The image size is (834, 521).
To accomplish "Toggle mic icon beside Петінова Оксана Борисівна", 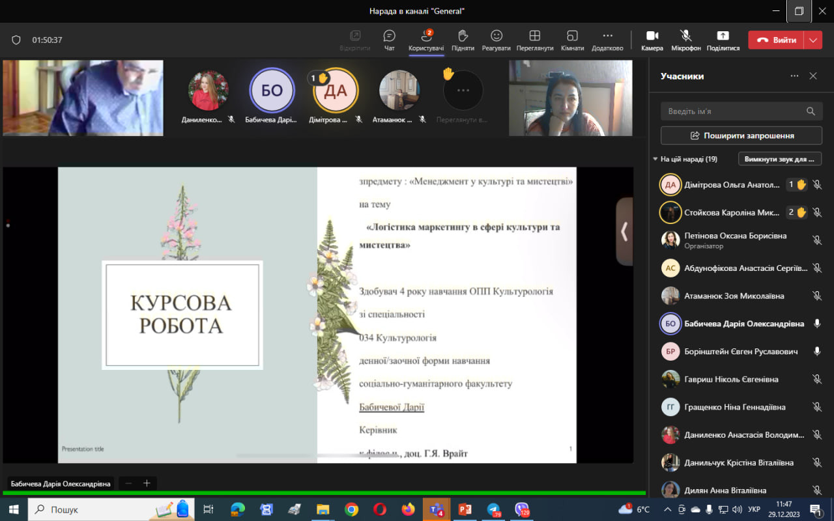I will (817, 240).
